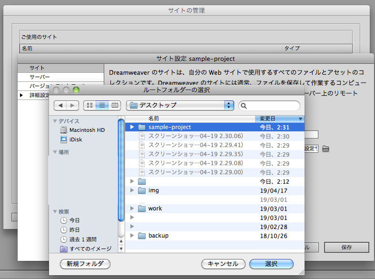Image resolution: width=375 pixels, height=279 pixels.
Task: Expand unnamed folder dated 今日 2:12
Action: 132,181
